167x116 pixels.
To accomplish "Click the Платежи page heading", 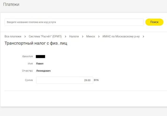I will pyautogui.click(x=11, y=4).
